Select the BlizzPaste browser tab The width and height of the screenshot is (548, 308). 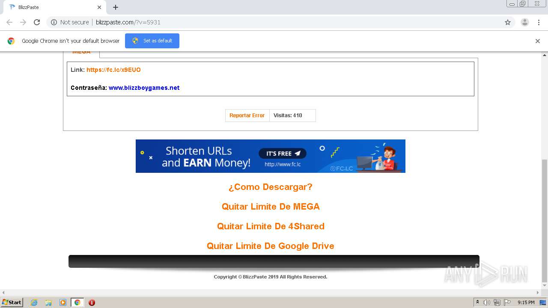(55, 7)
